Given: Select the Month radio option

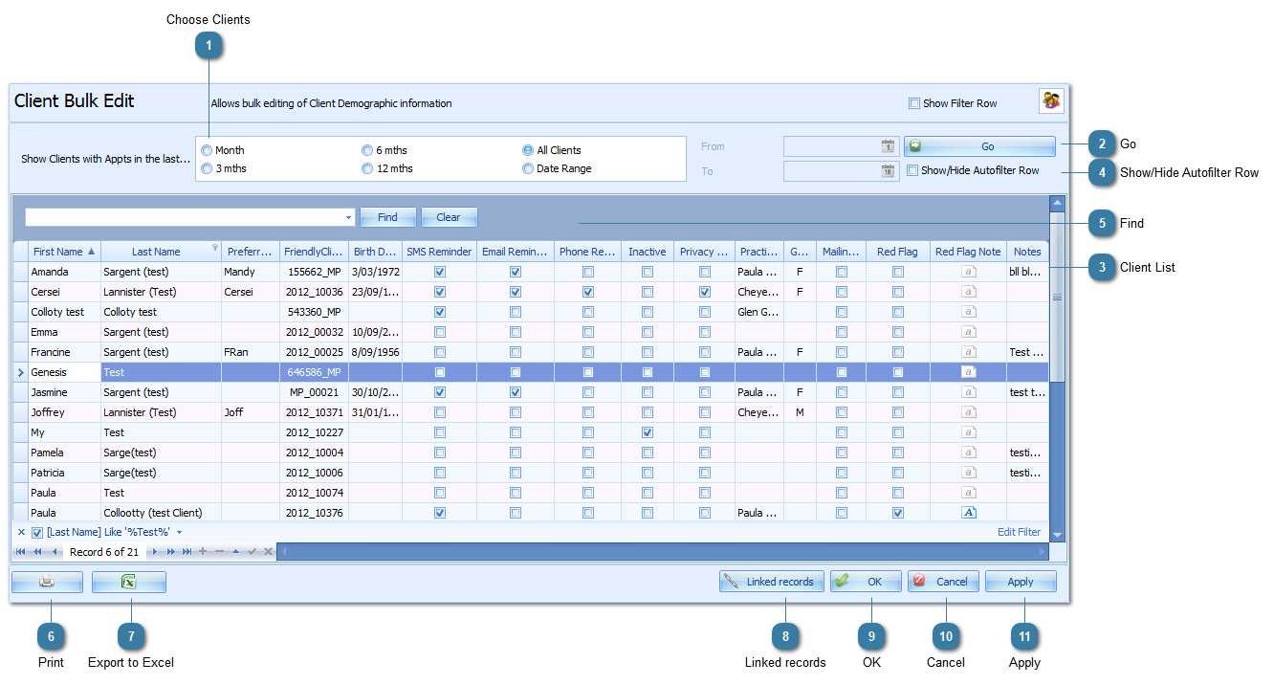Looking at the screenshot, I should click(207, 150).
